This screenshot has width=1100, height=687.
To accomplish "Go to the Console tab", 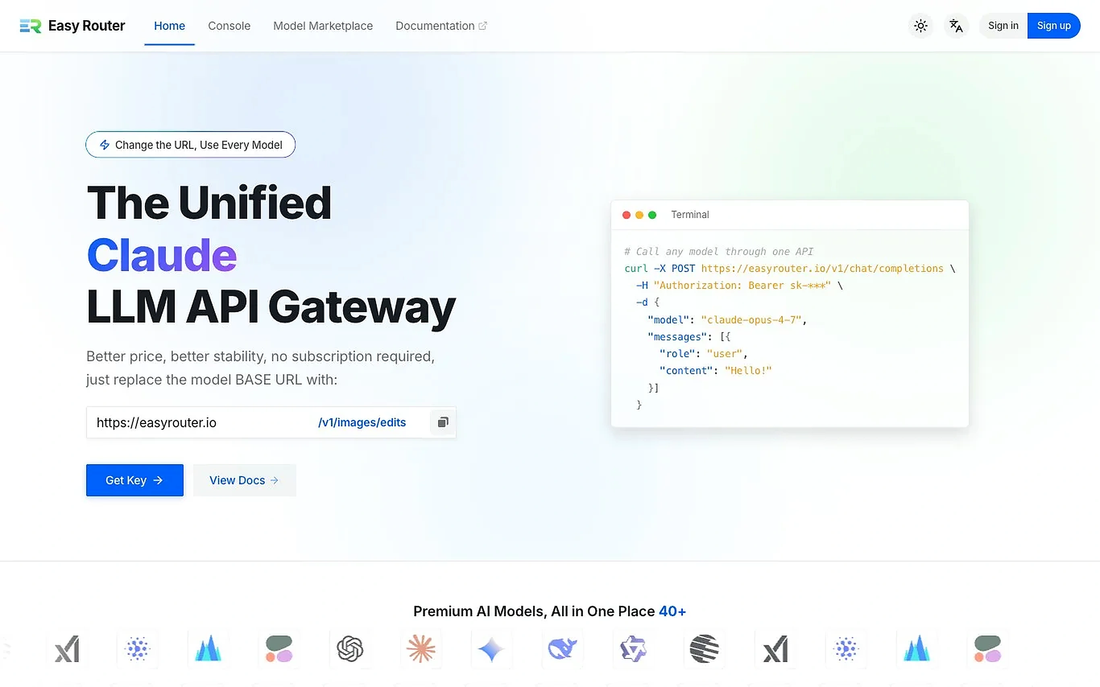I will [x=229, y=26].
